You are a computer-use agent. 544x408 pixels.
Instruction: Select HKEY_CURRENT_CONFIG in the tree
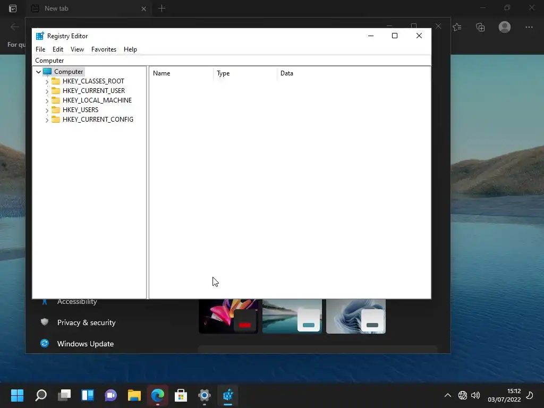[98, 120]
